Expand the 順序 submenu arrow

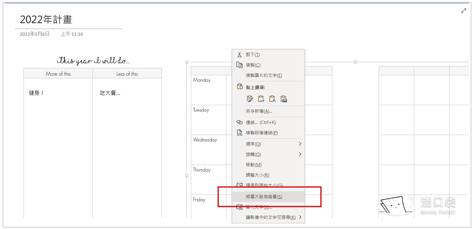[x=300, y=144]
